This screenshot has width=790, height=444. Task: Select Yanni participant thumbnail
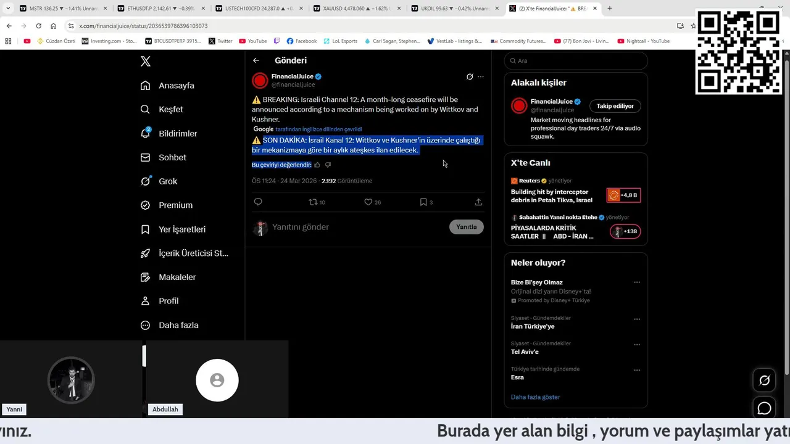pos(71,380)
